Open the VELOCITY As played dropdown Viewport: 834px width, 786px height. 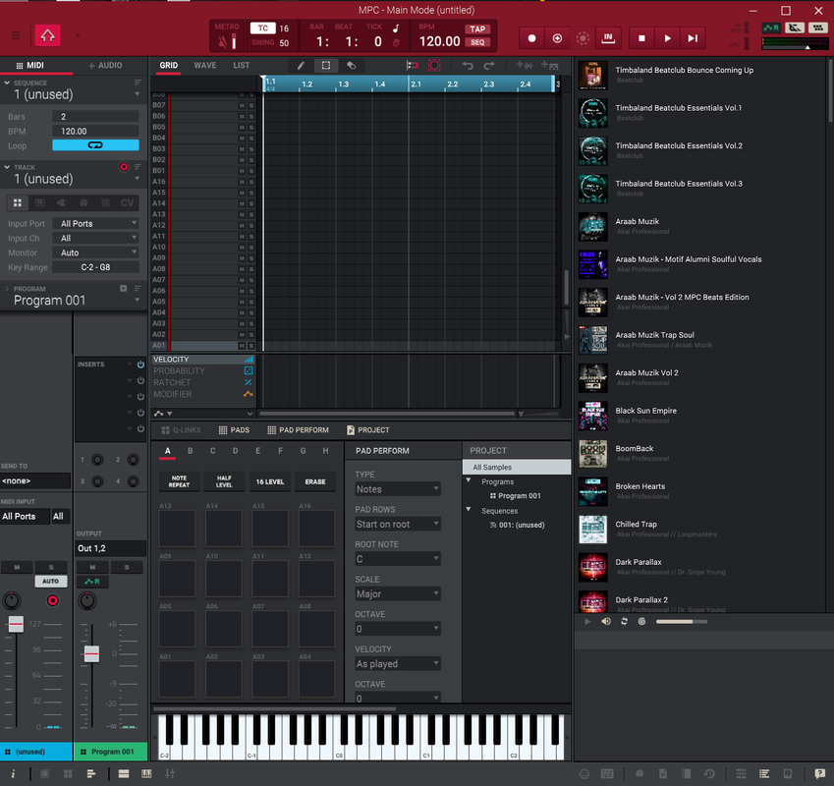[x=398, y=664]
